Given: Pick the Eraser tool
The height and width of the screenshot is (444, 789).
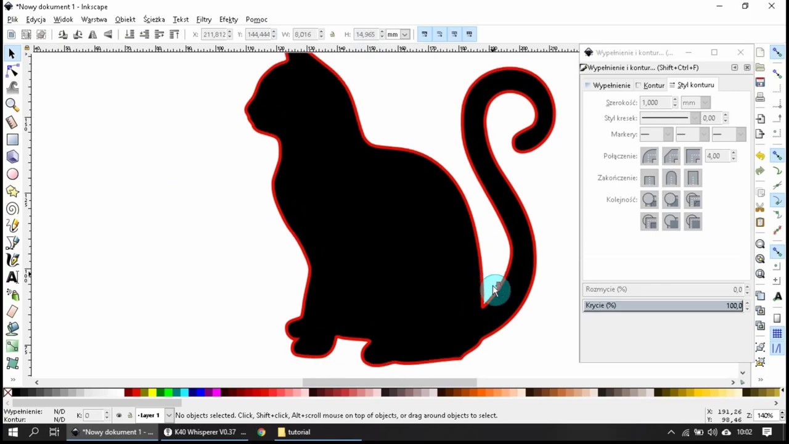Looking at the screenshot, I should pyautogui.click(x=12, y=311).
